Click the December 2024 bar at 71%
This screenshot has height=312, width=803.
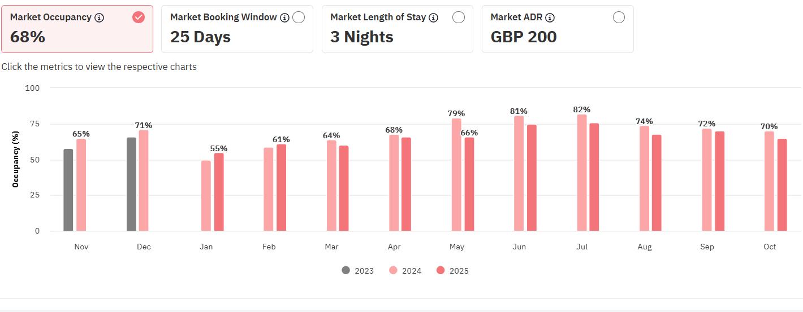coord(144,181)
